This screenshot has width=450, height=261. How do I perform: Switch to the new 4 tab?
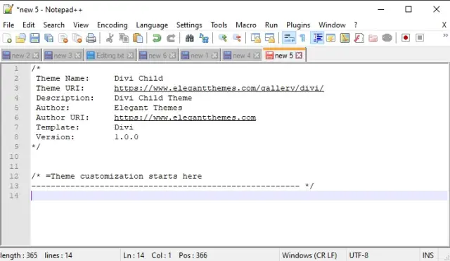241,56
